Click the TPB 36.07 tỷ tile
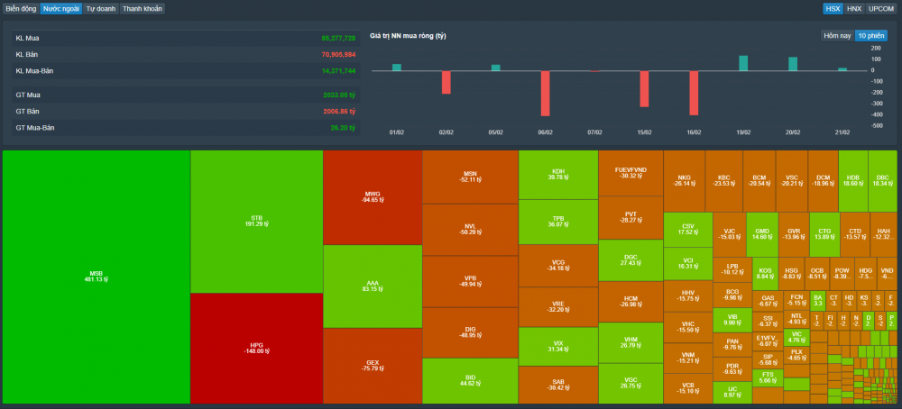The image size is (902, 409). click(558, 222)
